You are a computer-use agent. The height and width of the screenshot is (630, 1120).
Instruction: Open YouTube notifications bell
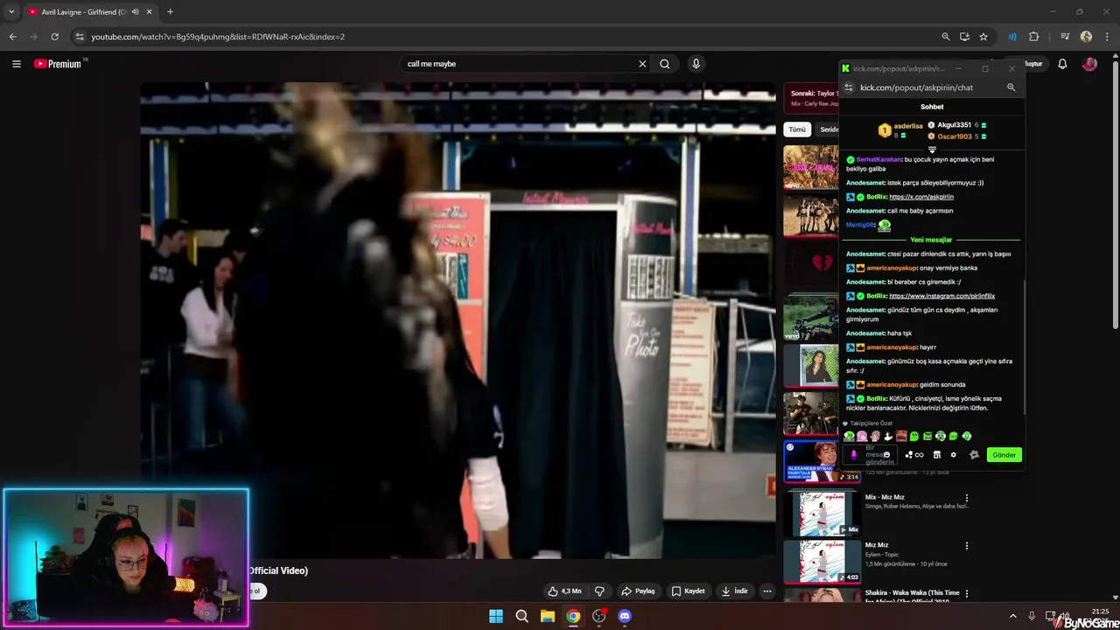1062,64
